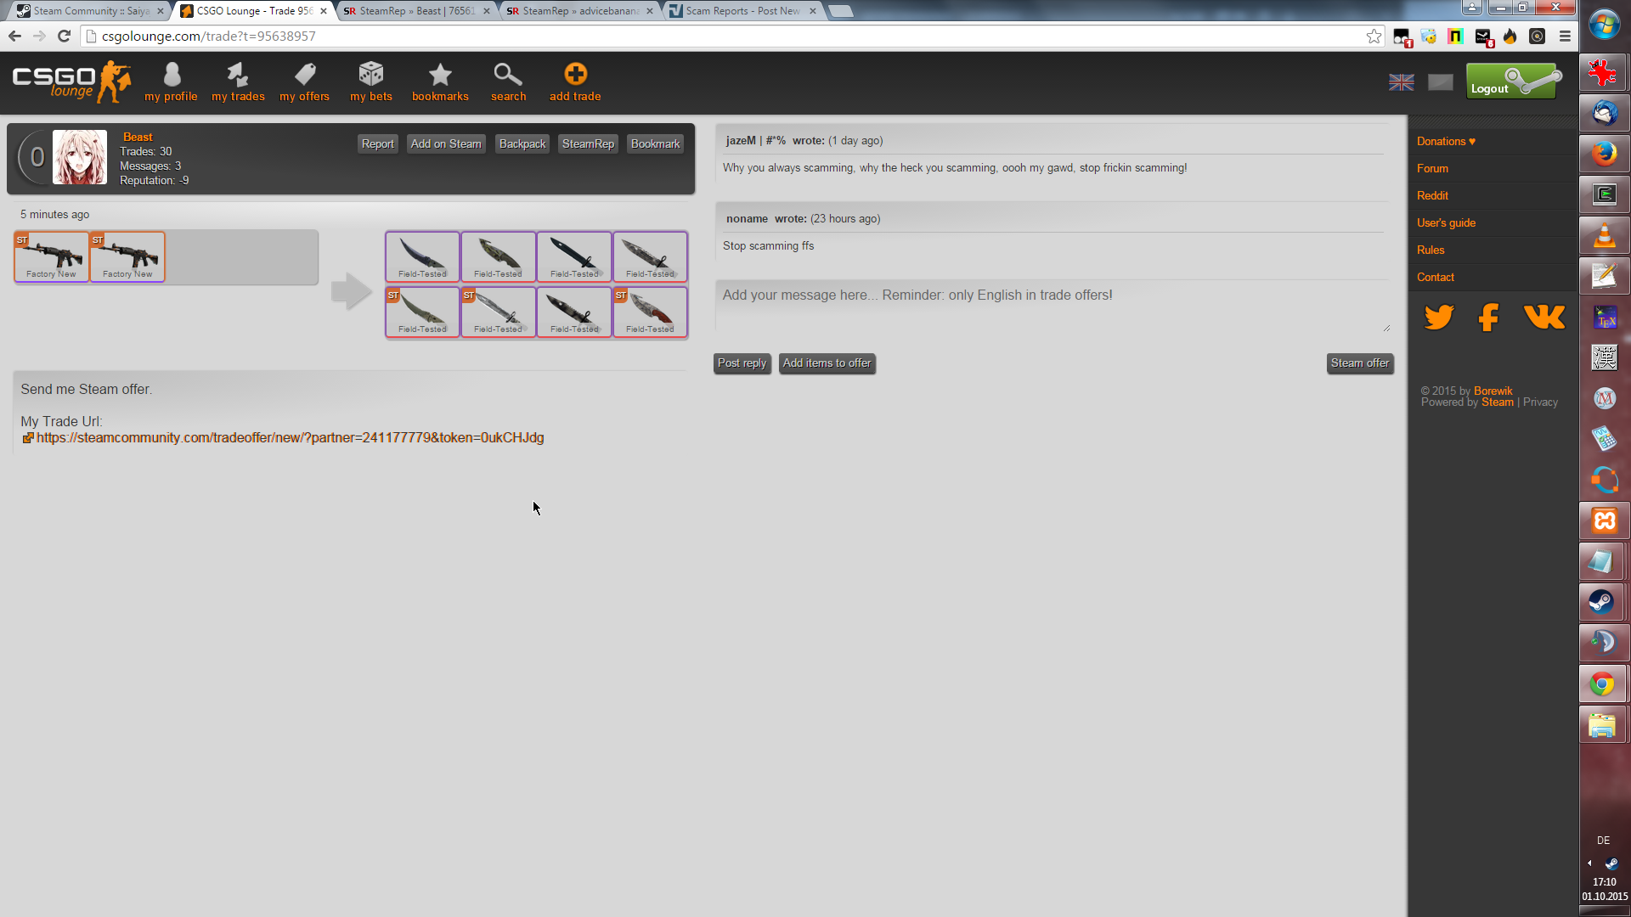The height and width of the screenshot is (917, 1631).
Task: Click the Steam taskbar icon
Action: tap(1602, 602)
